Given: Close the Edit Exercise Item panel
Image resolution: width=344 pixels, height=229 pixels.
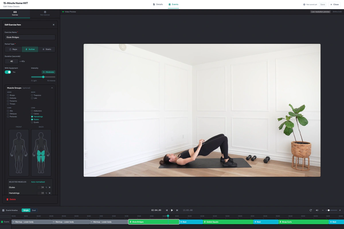Looking at the screenshot, I should click(54, 25).
